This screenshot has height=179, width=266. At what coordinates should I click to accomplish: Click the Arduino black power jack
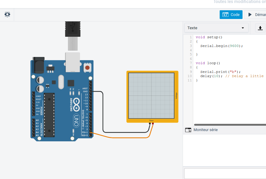[x=38, y=65]
